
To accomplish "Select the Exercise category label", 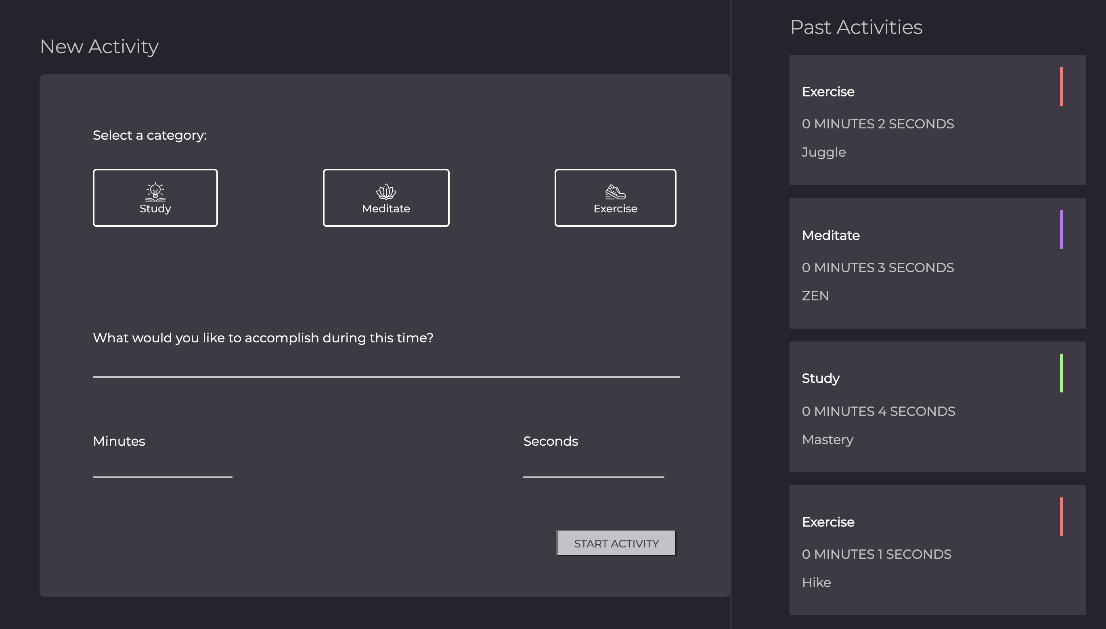I will click(615, 209).
